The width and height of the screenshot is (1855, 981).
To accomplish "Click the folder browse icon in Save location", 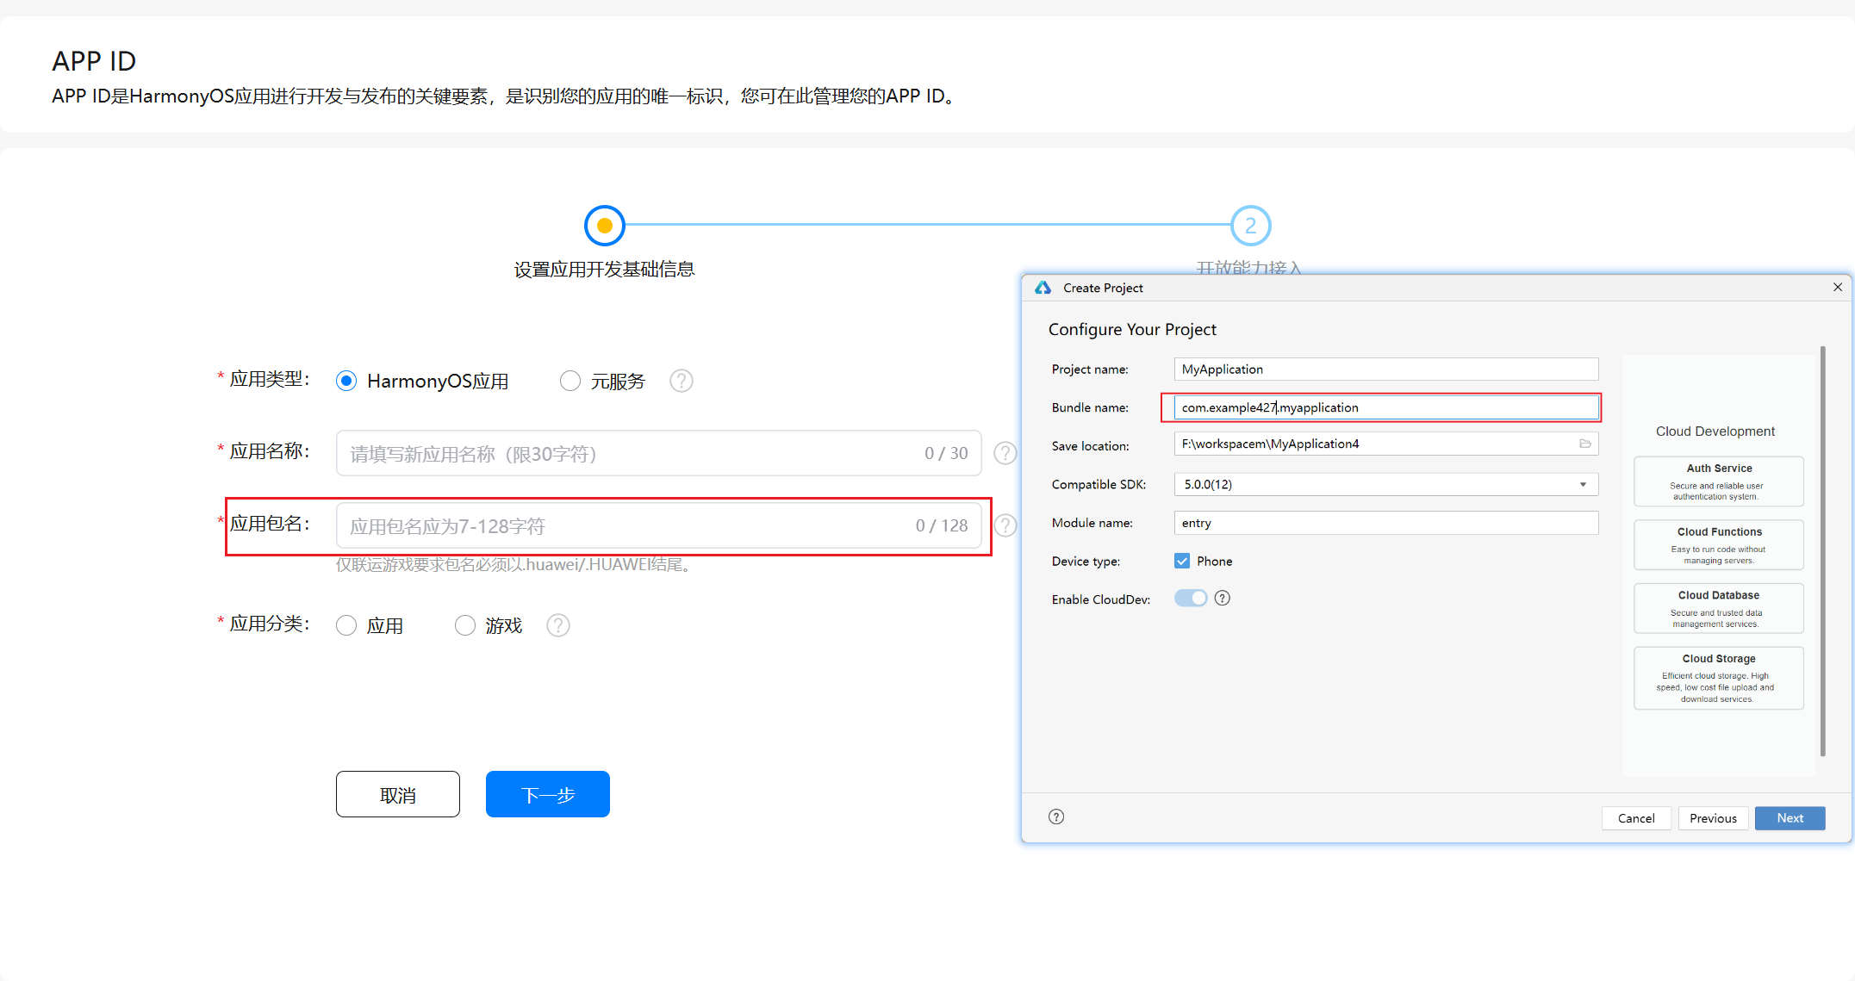I will point(1585,444).
